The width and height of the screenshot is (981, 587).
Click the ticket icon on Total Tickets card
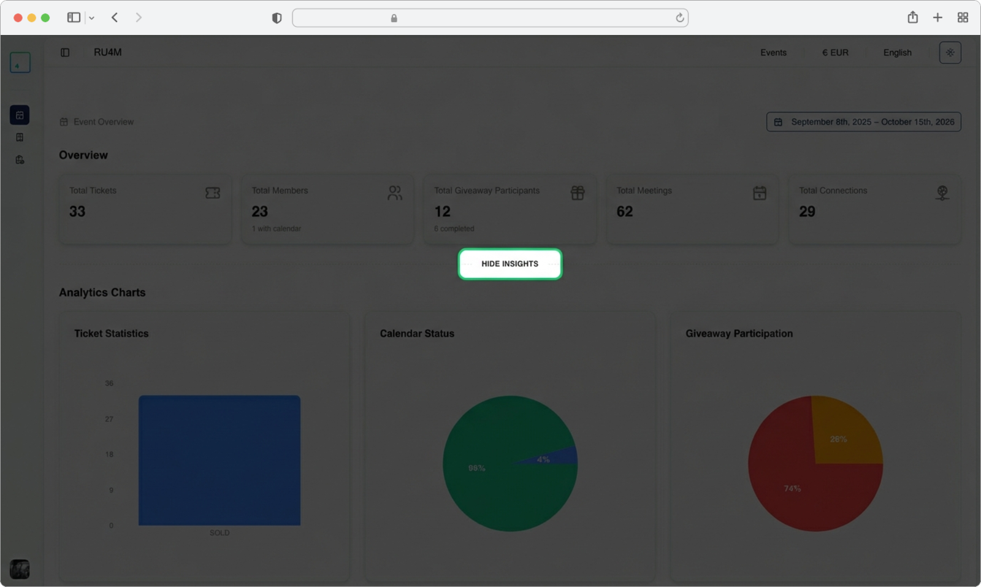213,193
